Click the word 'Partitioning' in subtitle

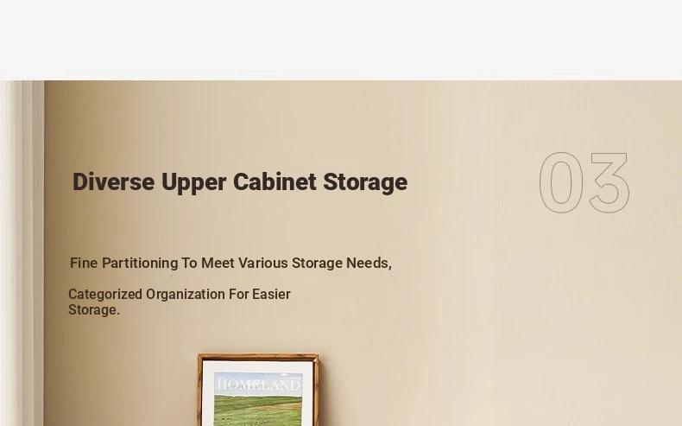pos(140,264)
